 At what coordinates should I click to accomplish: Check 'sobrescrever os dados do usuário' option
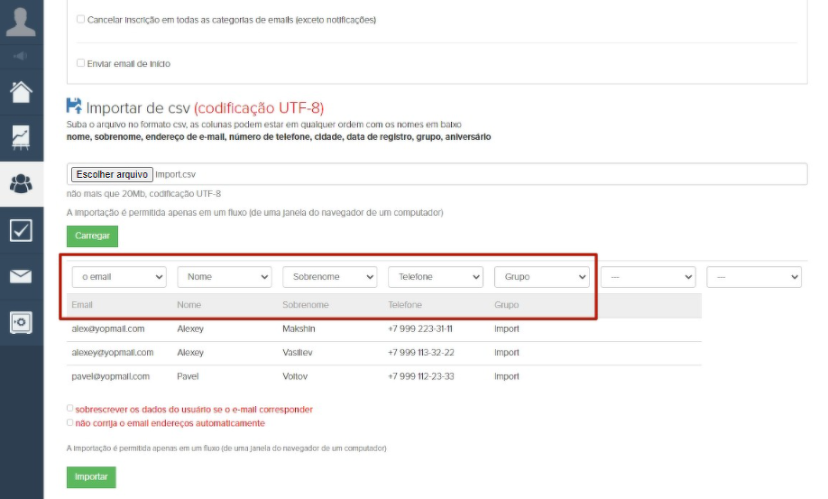click(x=71, y=409)
